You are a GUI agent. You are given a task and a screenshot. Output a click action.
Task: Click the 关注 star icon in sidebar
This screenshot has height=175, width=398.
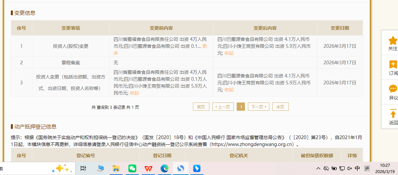393,41
